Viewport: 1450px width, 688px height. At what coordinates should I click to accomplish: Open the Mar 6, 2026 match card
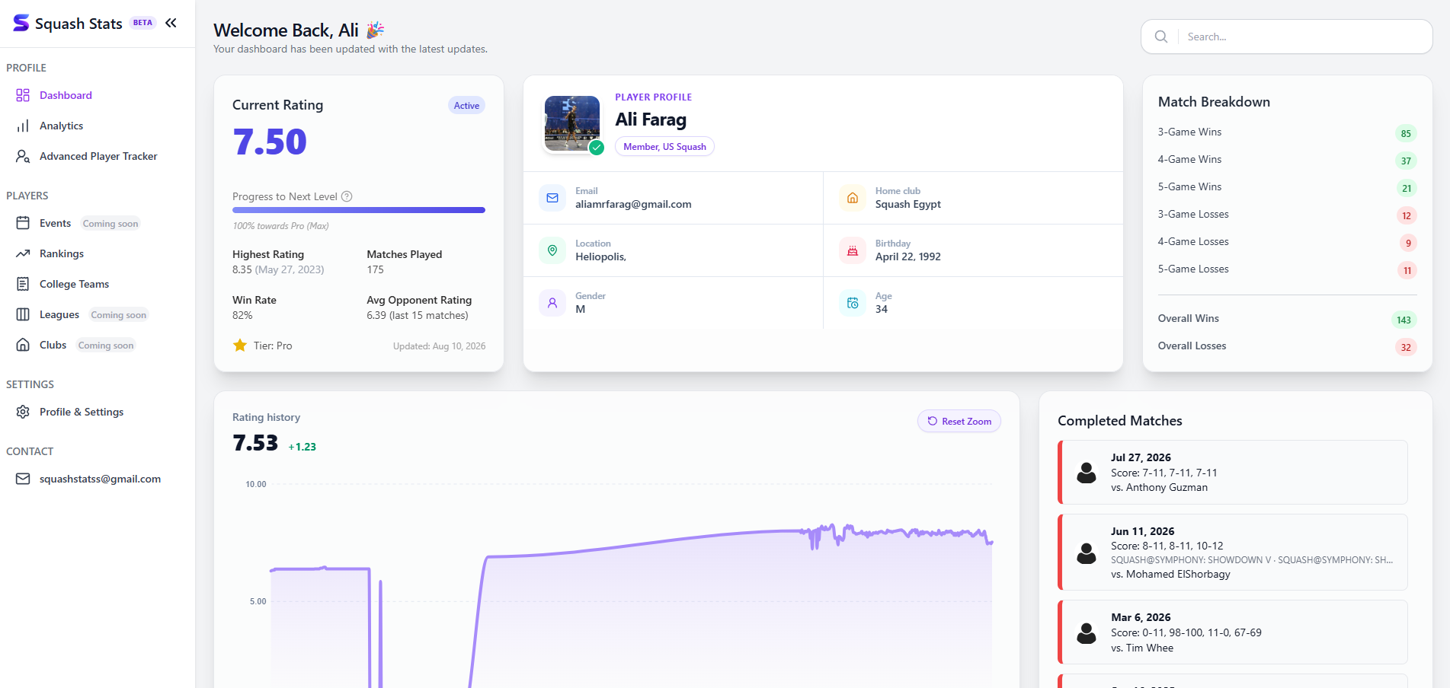(x=1232, y=632)
